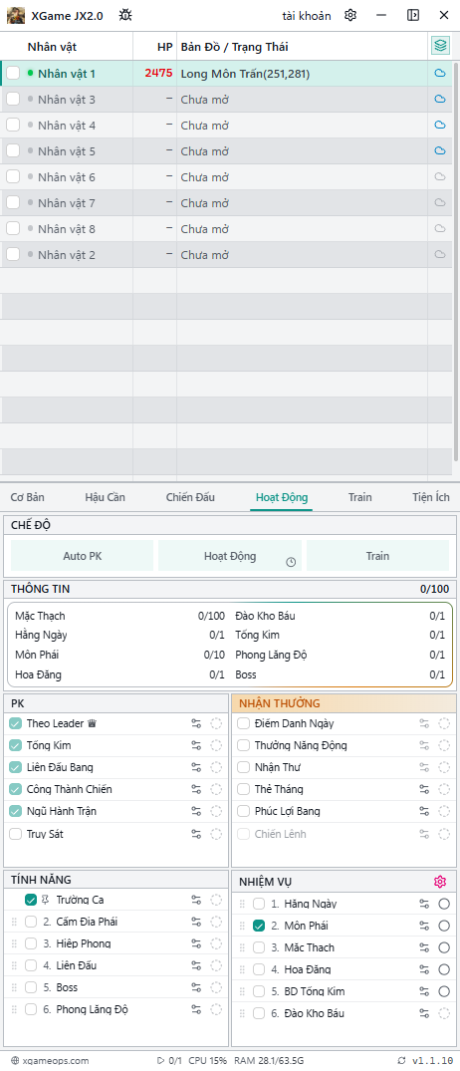The image size is (460, 1071).
Task: Click Phong Lăng Độ info entry
Action: [x=340, y=655]
